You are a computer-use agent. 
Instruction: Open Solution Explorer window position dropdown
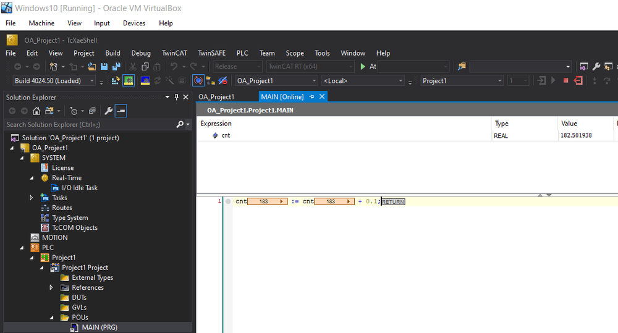click(x=167, y=97)
